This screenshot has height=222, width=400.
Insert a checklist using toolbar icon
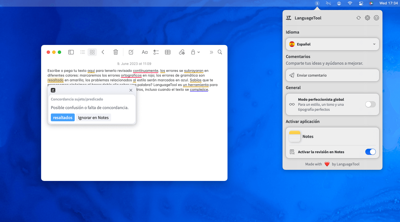tap(156, 52)
